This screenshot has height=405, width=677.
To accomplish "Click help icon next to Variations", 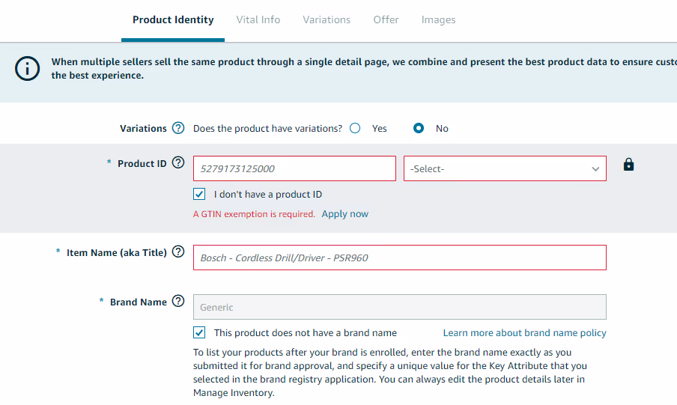I will pos(178,128).
